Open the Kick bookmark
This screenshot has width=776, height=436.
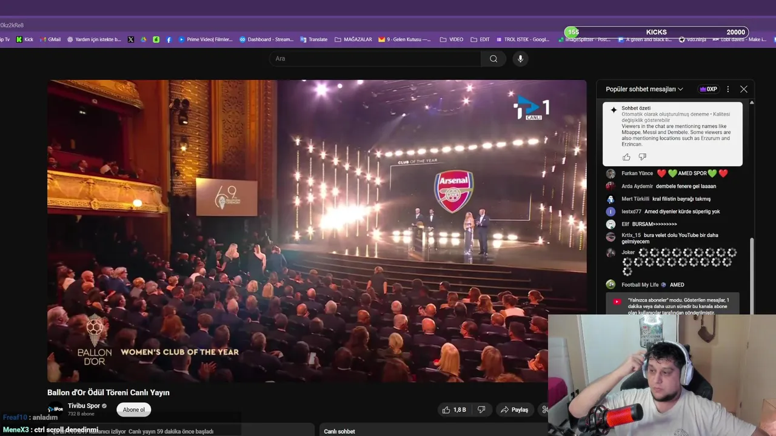pyautogui.click(x=25, y=39)
